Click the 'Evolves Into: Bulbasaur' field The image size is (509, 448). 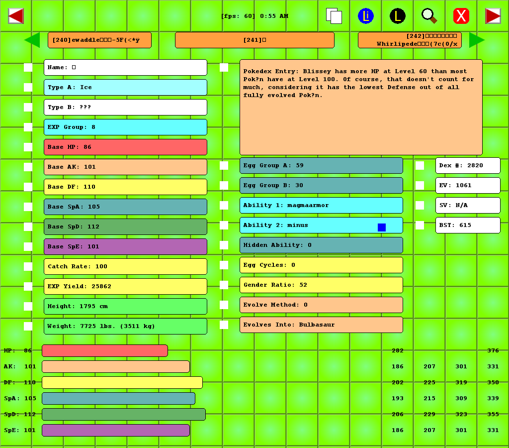pyautogui.click(x=321, y=325)
